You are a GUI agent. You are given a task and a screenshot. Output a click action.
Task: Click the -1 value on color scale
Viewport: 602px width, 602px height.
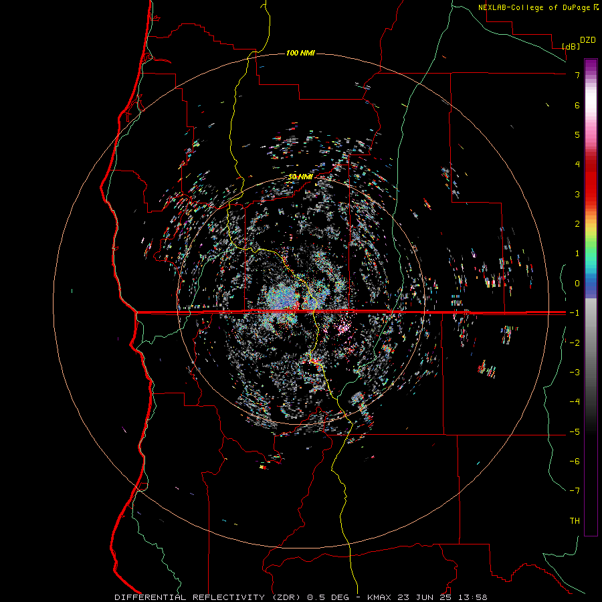[x=575, y=313]
